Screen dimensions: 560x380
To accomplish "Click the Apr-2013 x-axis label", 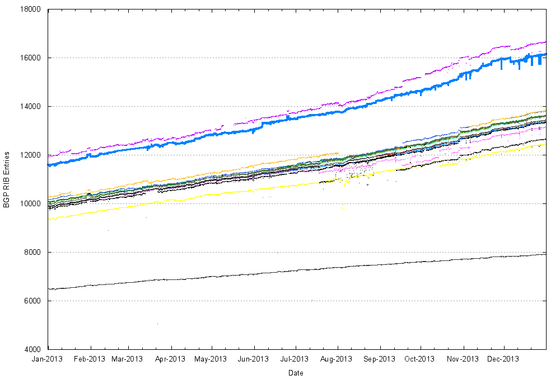I will pyautogui.click(x=170, y=359).
